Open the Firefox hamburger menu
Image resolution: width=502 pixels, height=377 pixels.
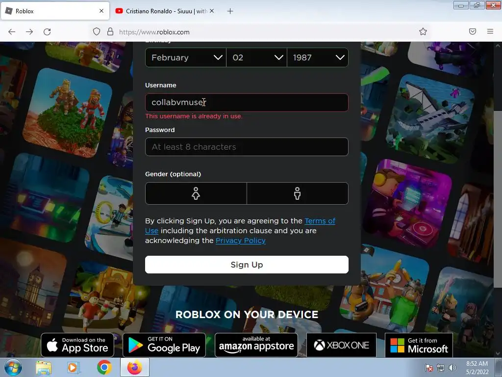[x=490, y=31]
